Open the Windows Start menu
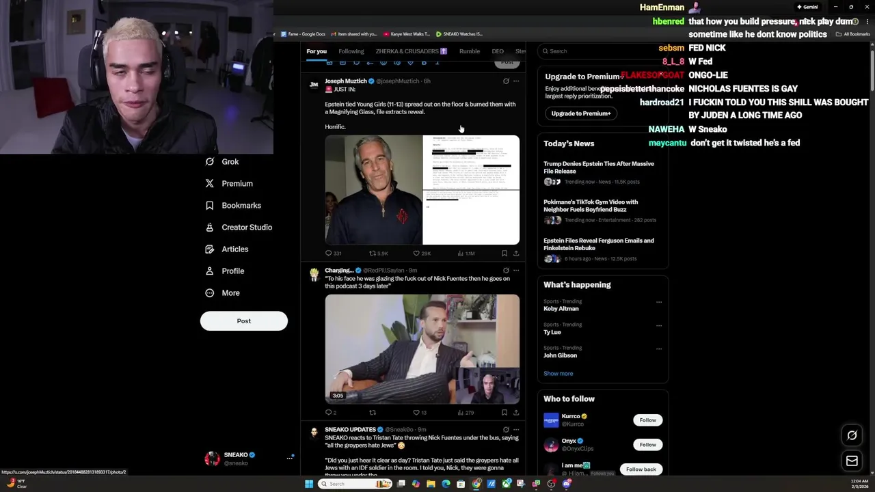875x492 pixels. (x=309, y=484)
